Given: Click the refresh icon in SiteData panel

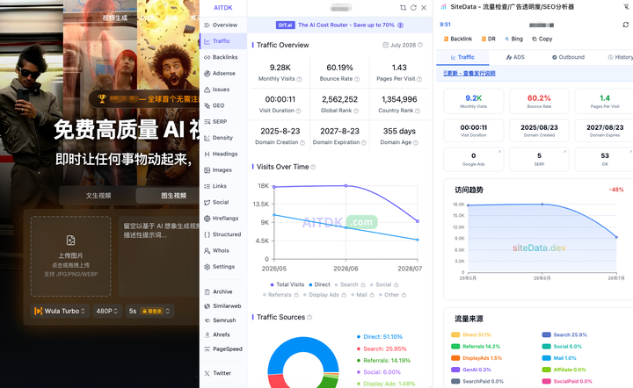Looking at the screenshot, I should click(626, 25).
